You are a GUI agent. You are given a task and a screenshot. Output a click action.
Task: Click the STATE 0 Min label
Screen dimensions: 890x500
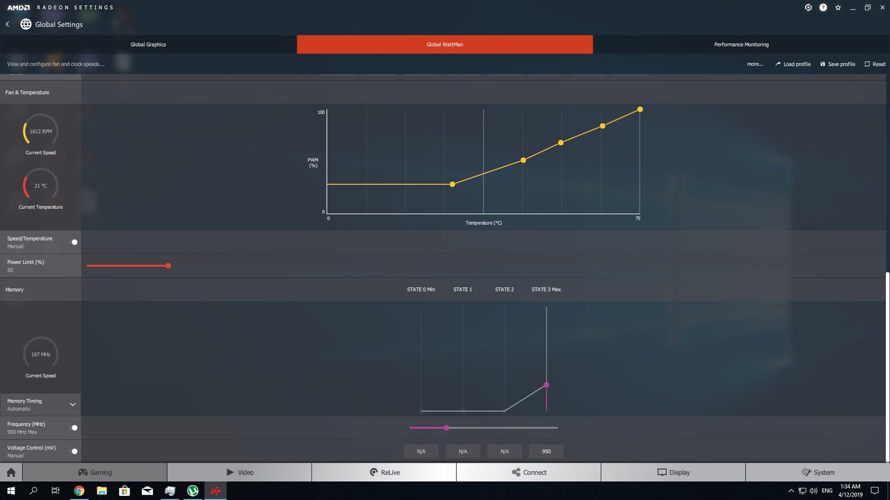421,290
